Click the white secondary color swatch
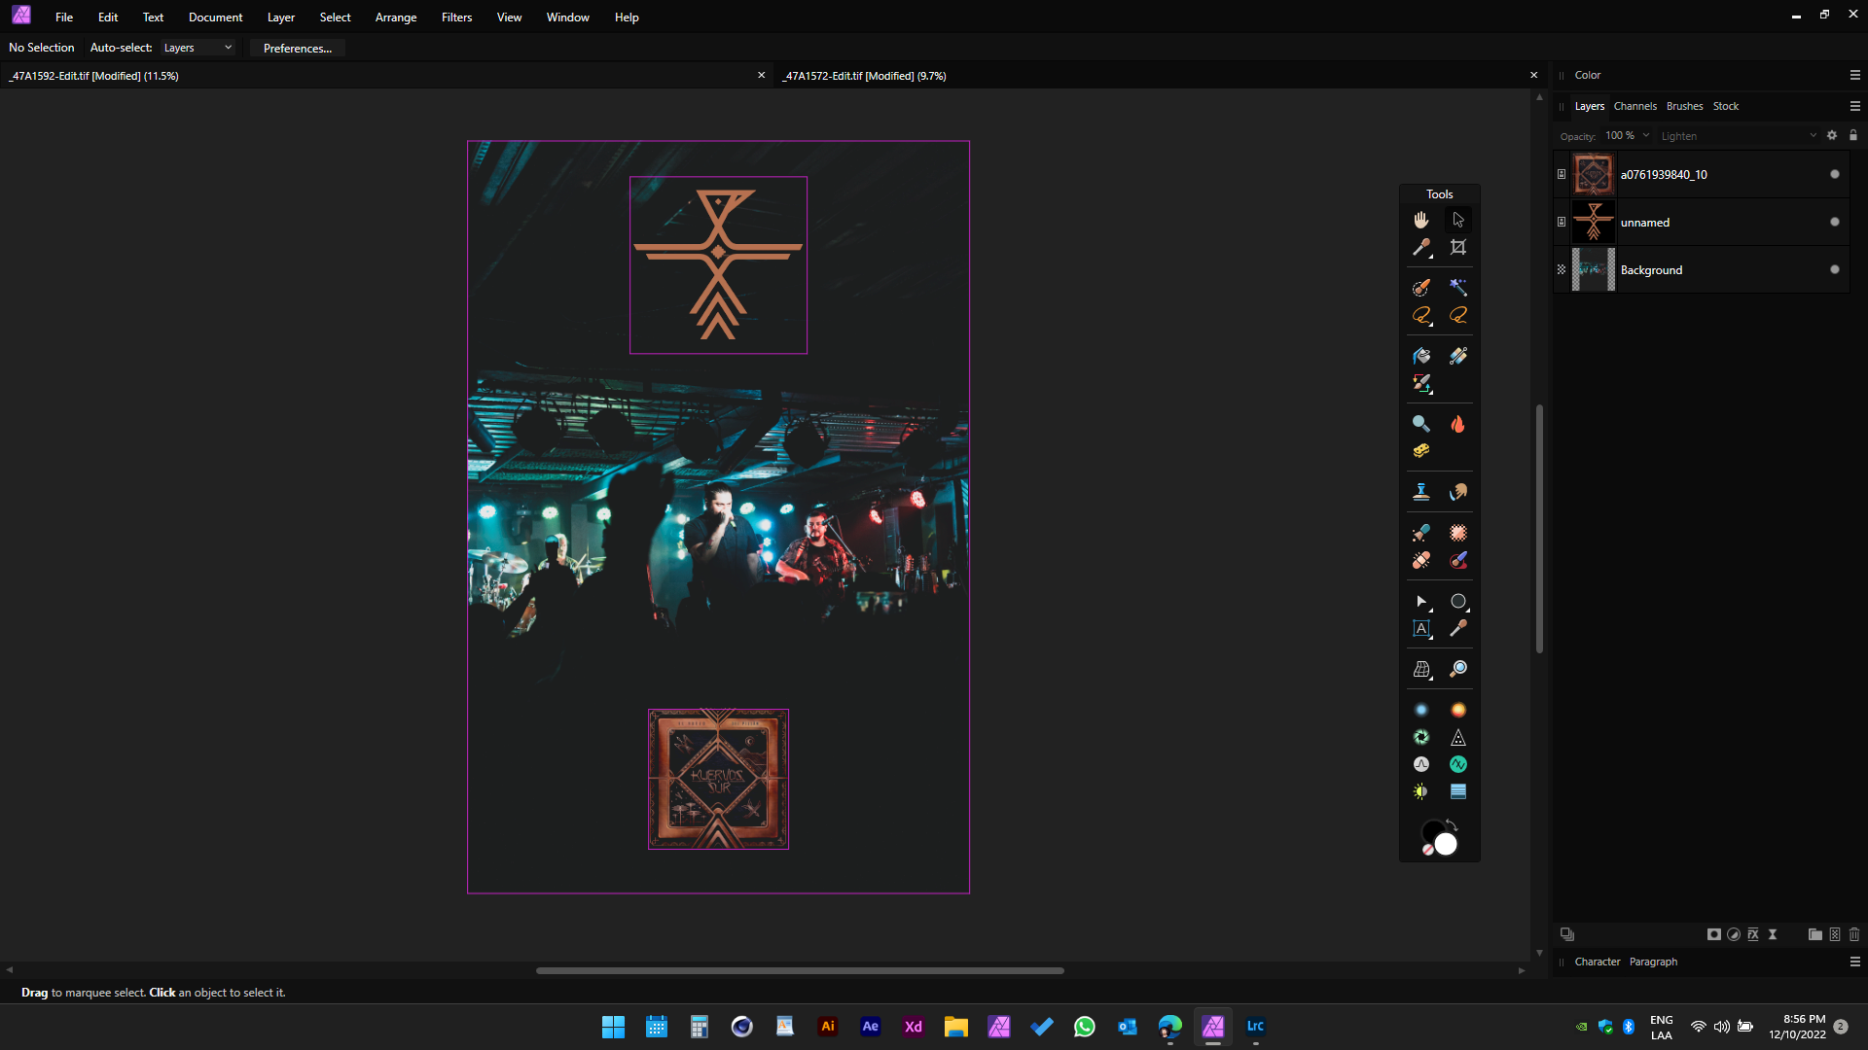 [x=1447, y=845]
